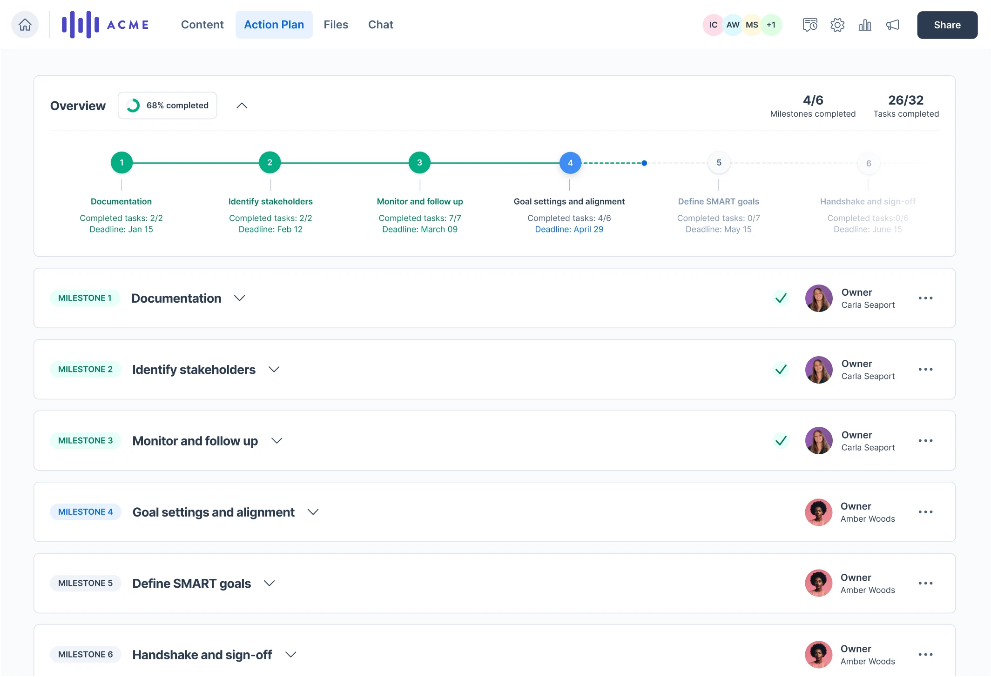This screenshot has height=677, width=991.
Task: Click the Share button
Action: point(947,25)
